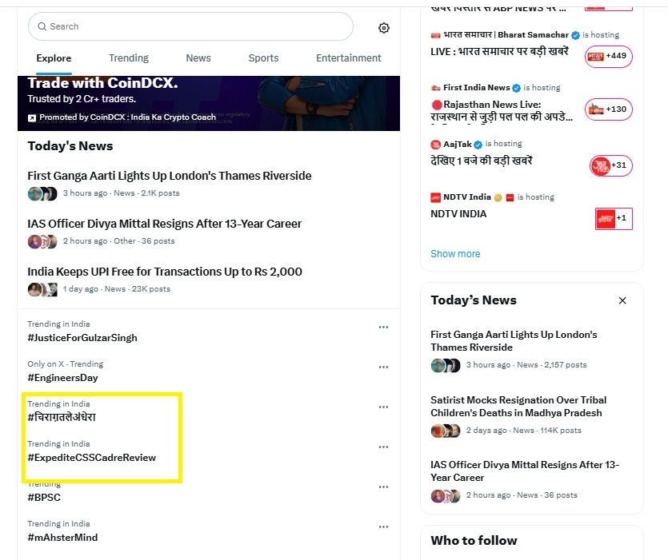
Task: Click '2 days ago · News · 114K posts'
Action: (x=523, y=431)
